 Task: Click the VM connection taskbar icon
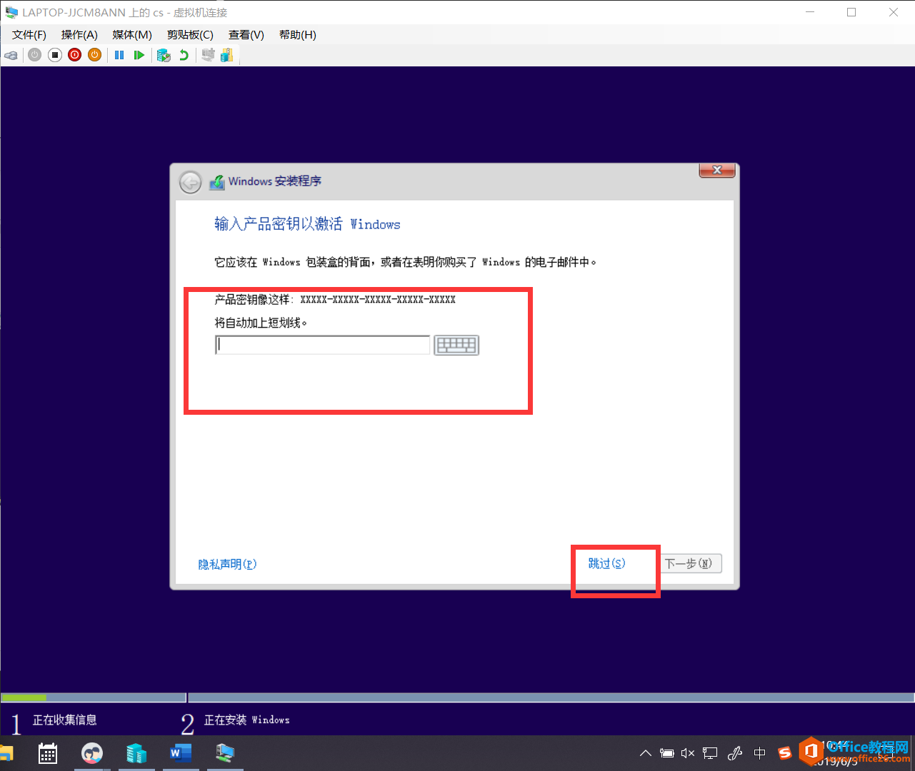[x=225, y=753]
